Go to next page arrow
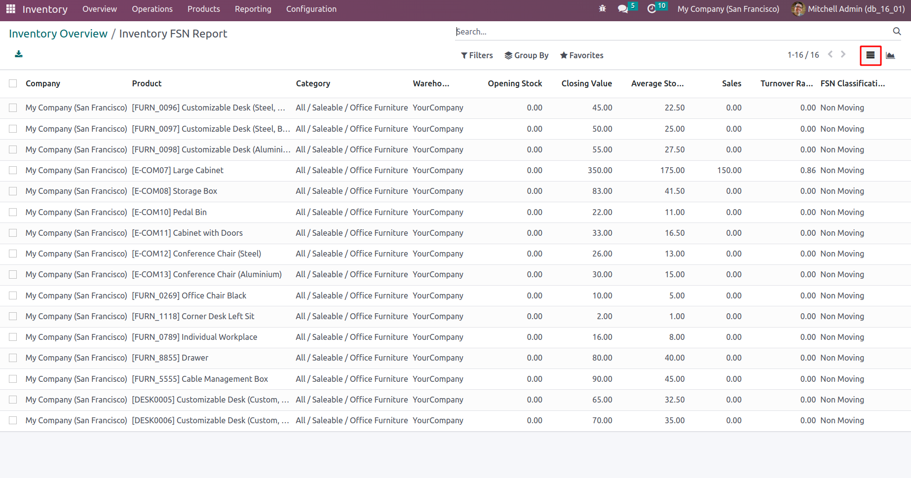 [x=843, y=55]
